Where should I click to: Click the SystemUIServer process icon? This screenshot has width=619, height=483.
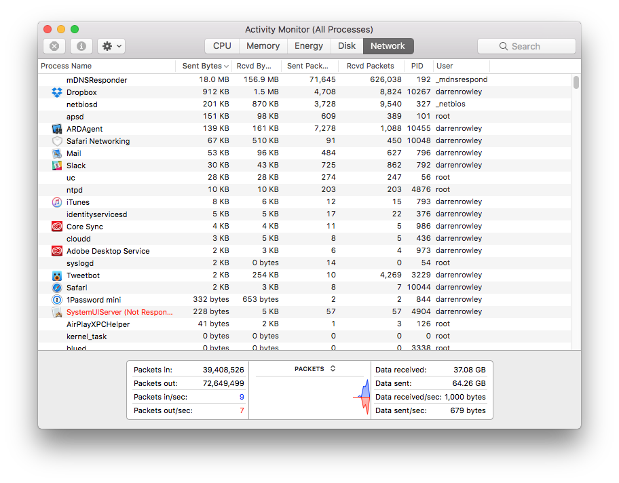coord(57,312)
